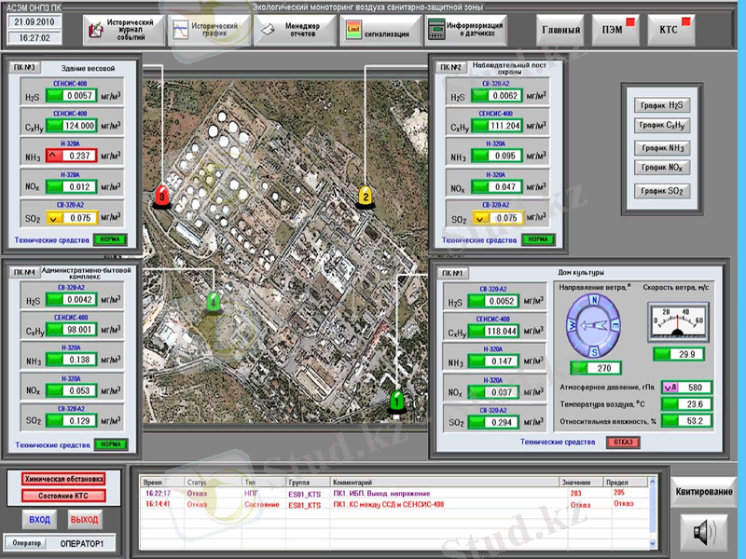This screenshot has width=746, height=559.
Task: Toggle Состояние КТС view
Action: [64, 495]
